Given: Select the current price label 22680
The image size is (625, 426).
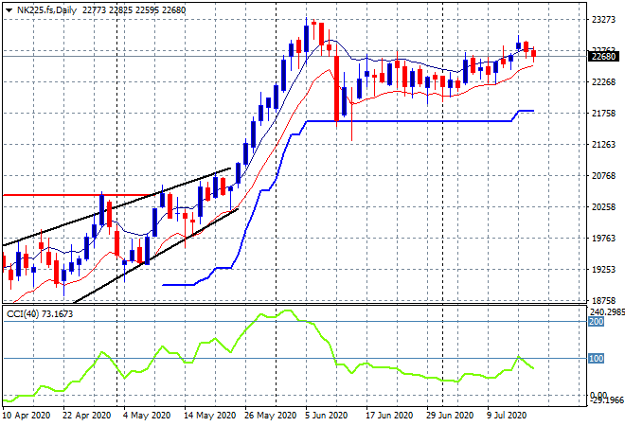Looking at the screenshot, I should [x=604, y=56].
